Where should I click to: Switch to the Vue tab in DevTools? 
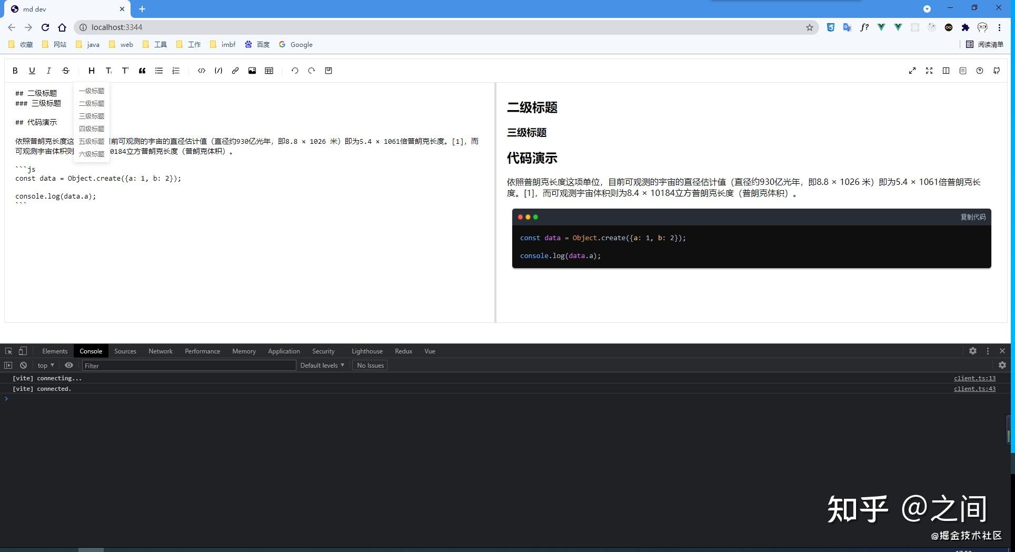point(430,351)
